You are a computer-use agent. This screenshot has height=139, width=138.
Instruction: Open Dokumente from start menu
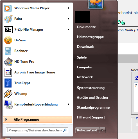(86, 27)
